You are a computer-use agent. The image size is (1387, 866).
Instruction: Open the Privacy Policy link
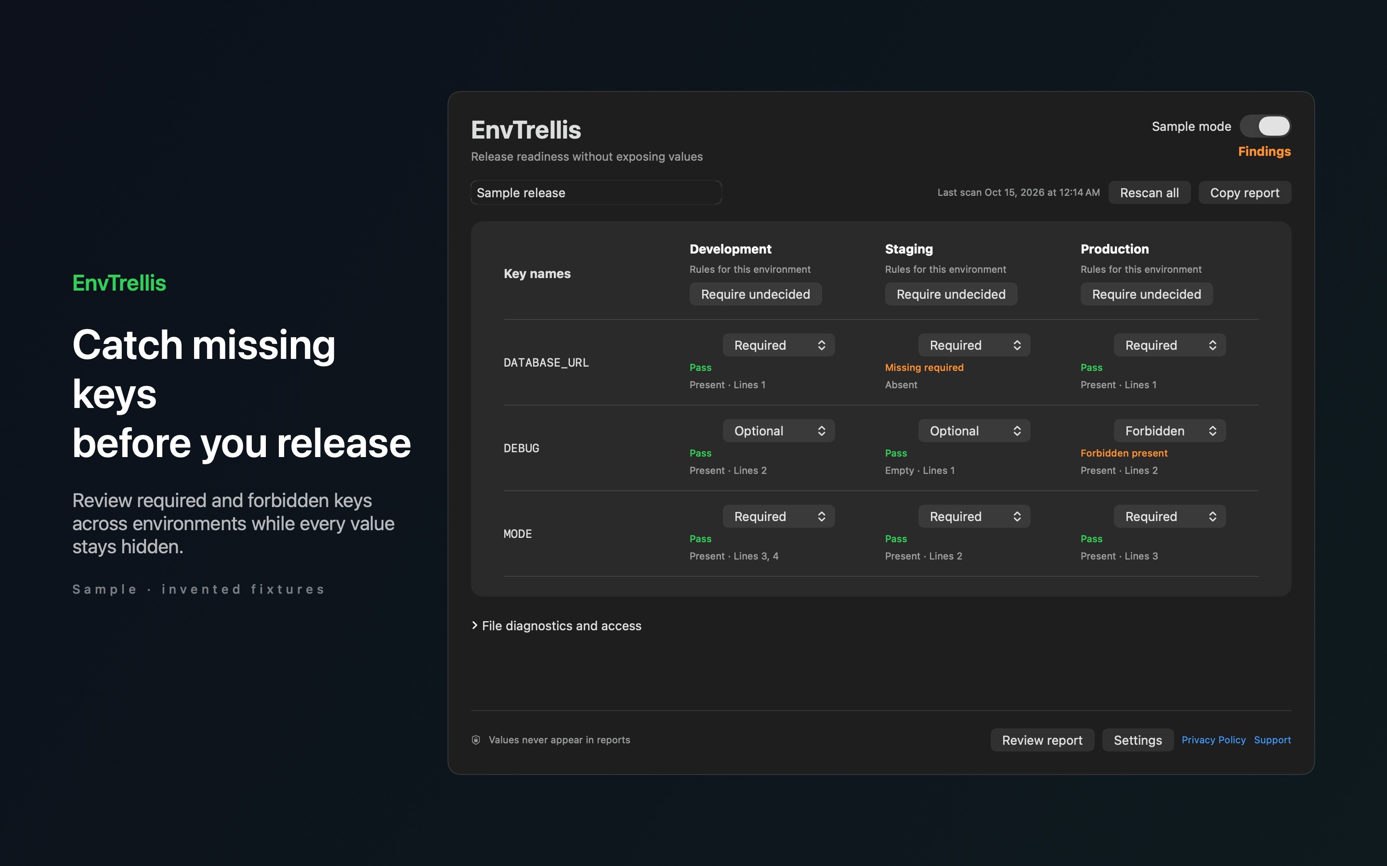(x=1213, y=739)
